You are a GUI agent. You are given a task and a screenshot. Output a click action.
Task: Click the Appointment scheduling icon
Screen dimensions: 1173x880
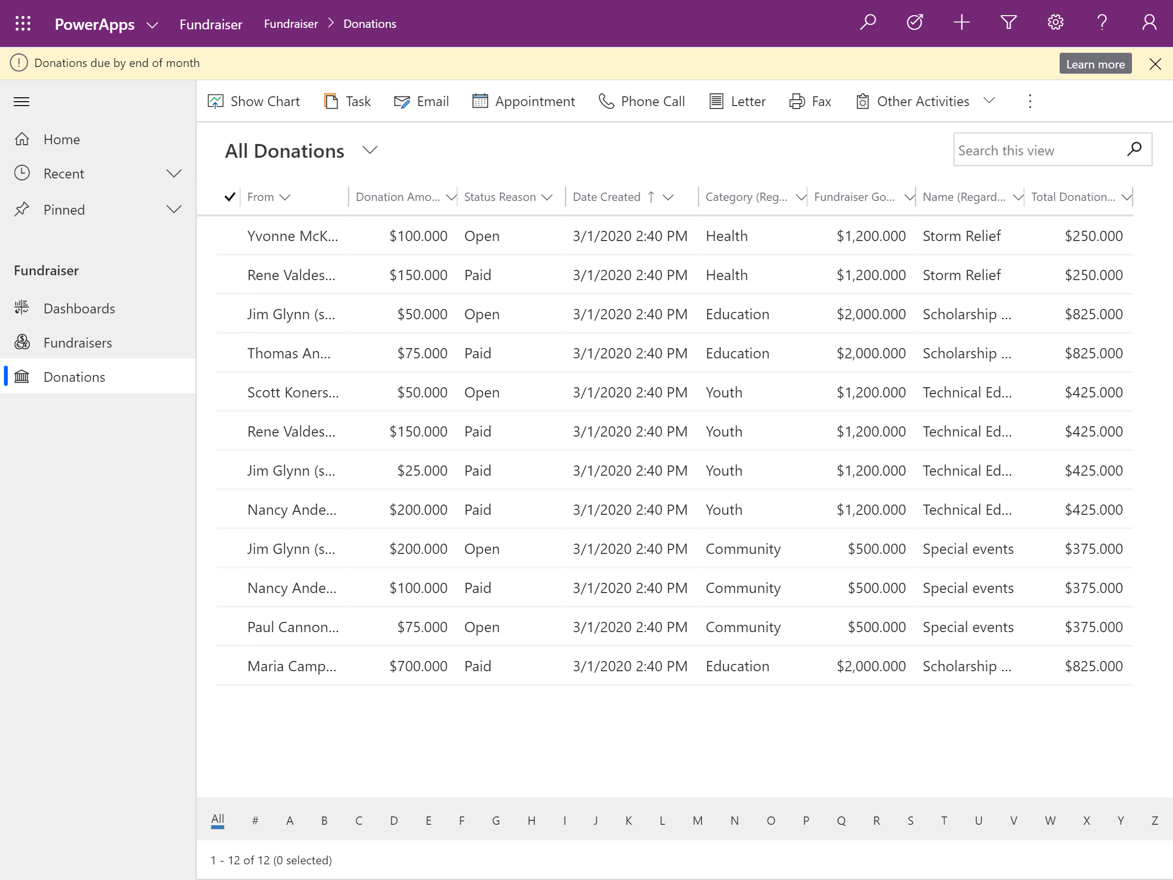479,102
